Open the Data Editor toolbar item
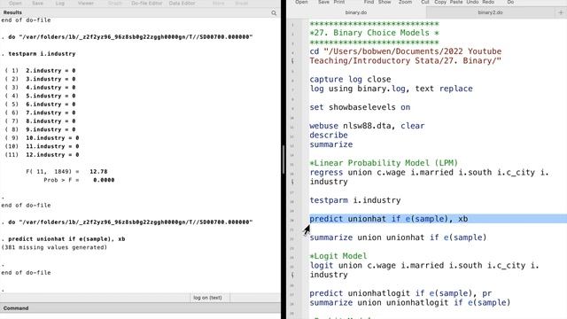 click(182, 3)
